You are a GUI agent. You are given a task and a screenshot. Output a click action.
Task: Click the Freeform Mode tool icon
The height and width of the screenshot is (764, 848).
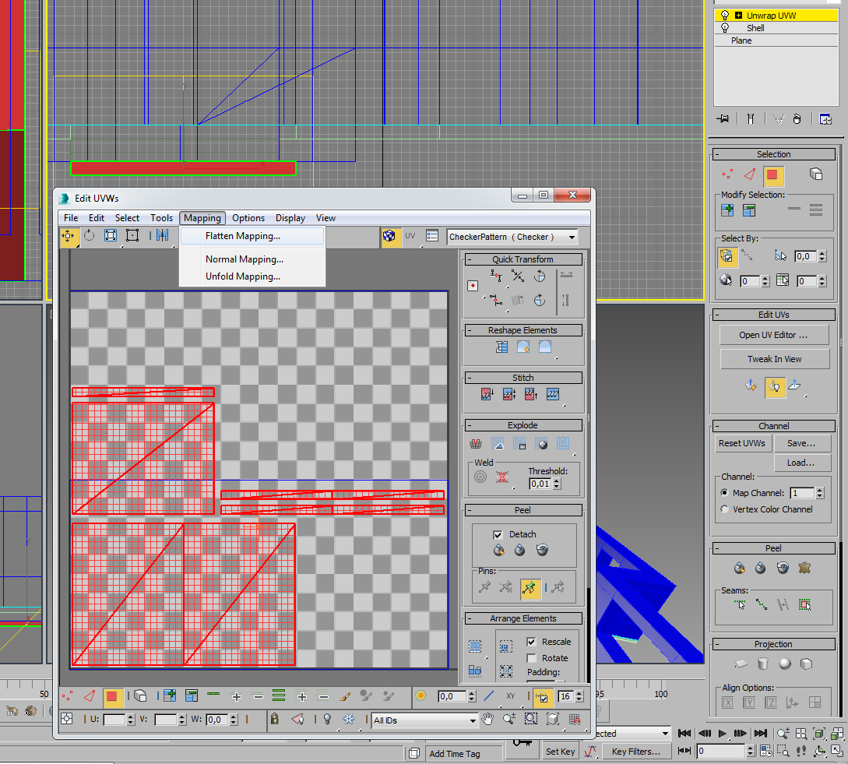point(132,236)
